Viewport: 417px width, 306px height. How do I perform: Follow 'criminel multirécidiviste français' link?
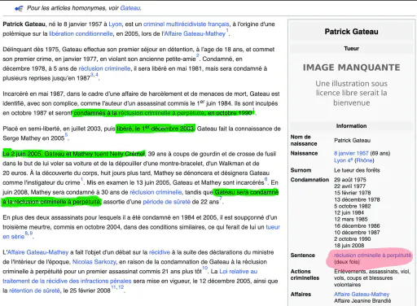click(186, 24)
